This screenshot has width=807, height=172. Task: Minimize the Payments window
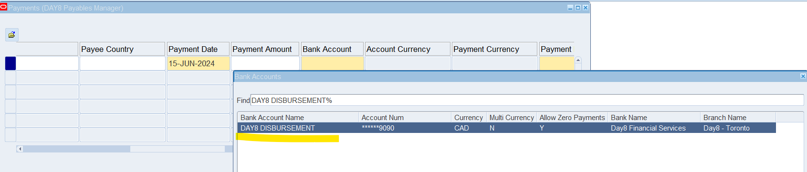570,8
